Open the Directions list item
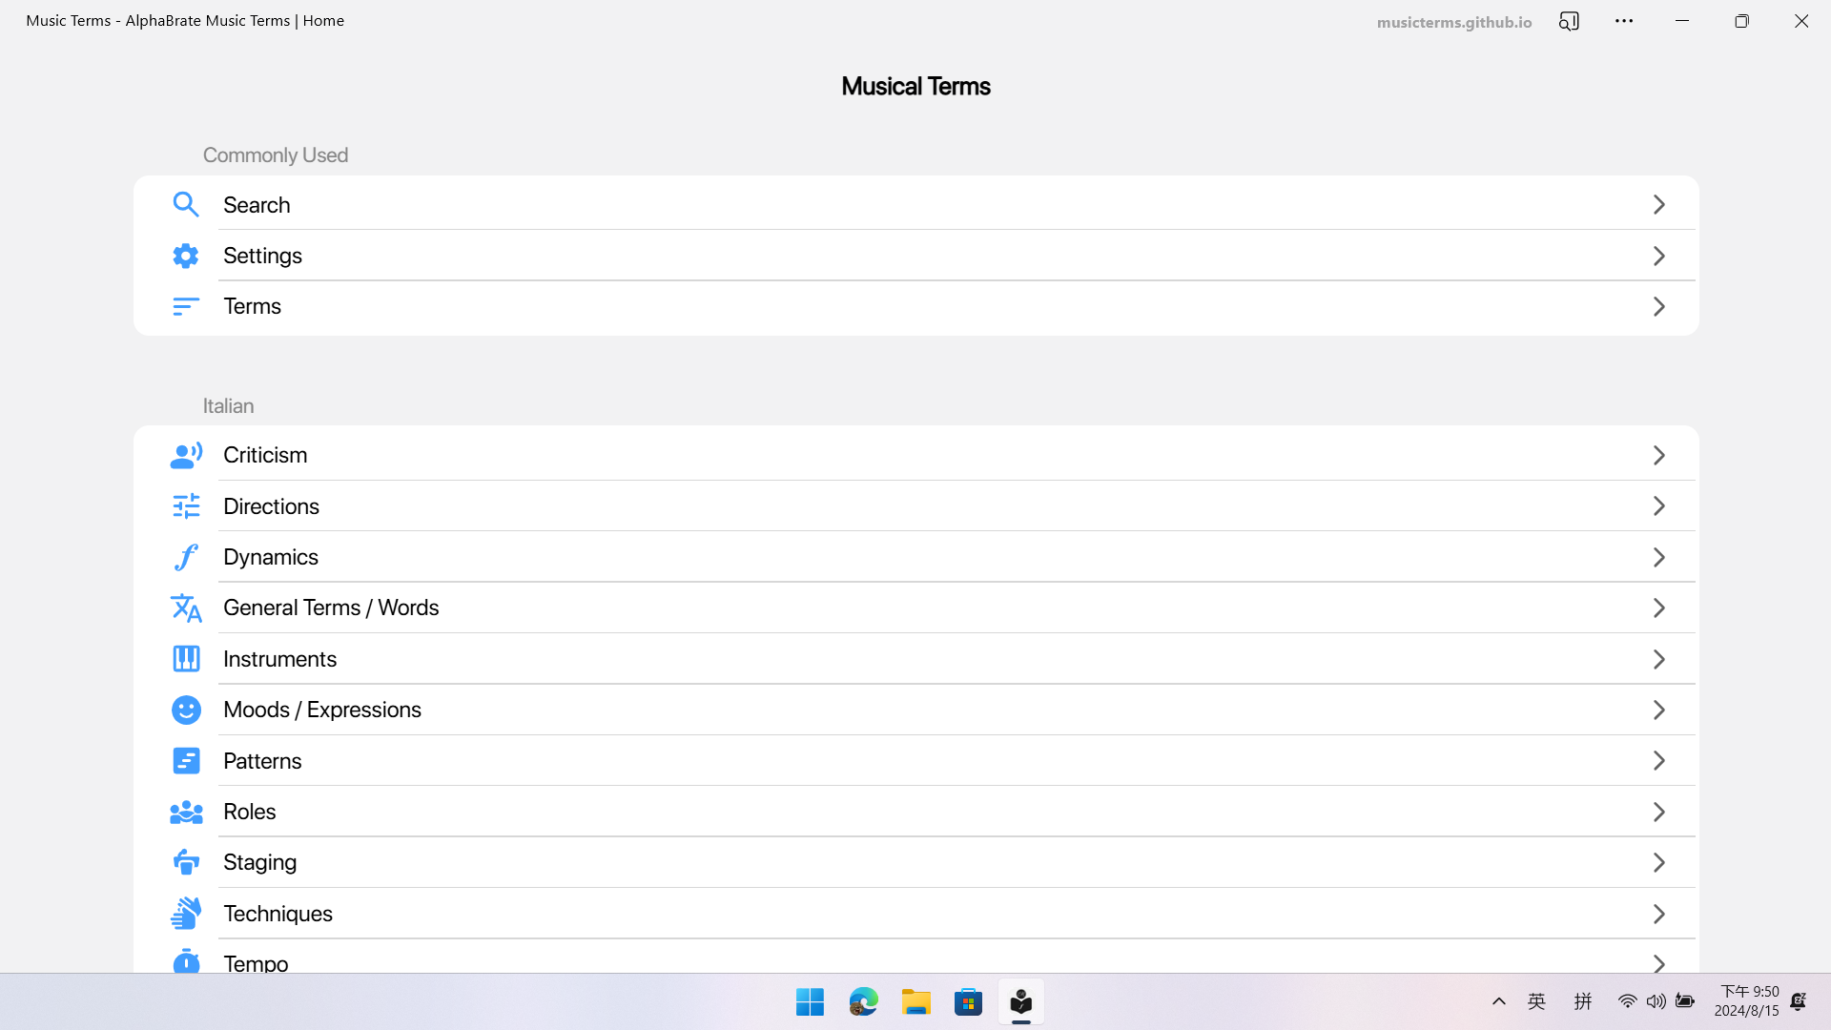 click(272, 506)
